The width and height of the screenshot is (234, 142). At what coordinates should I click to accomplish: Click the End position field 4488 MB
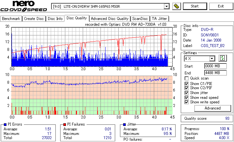(216, 73)
